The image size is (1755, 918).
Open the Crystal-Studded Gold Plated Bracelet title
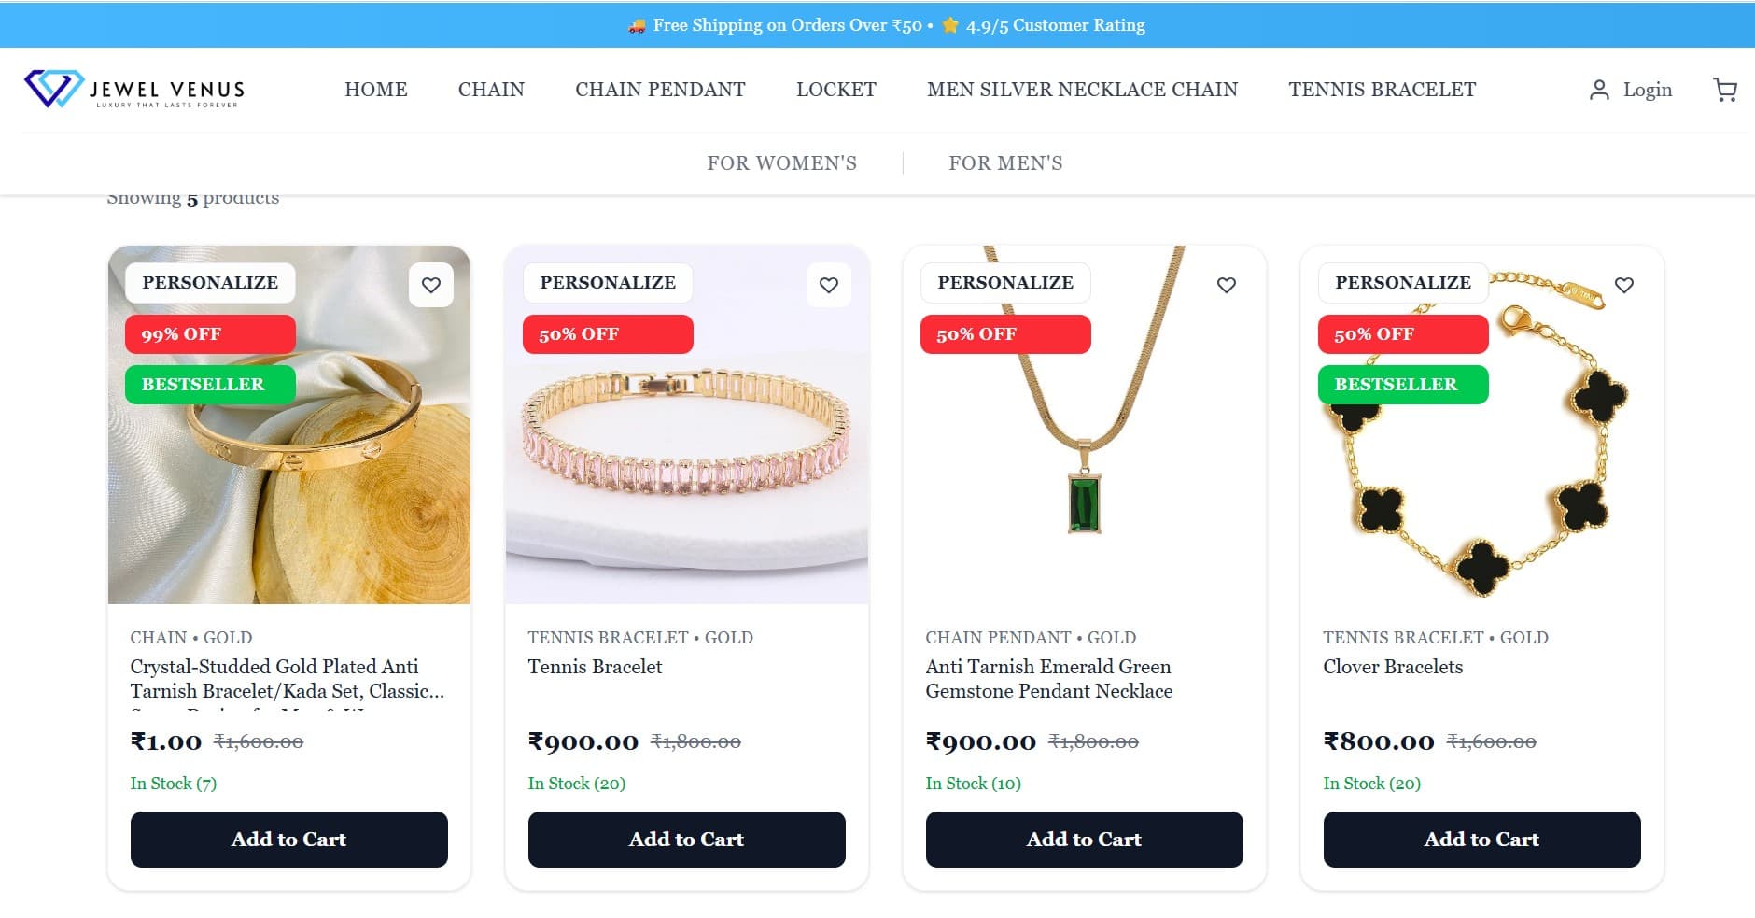point(287,679)
